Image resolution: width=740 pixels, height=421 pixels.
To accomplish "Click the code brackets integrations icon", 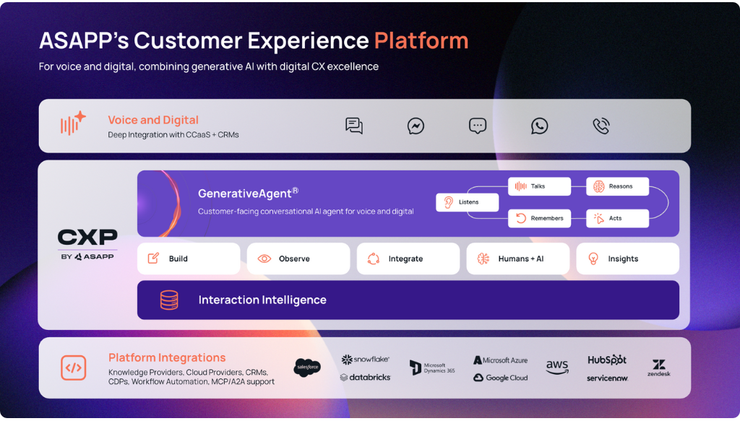I will pos(74,368).
